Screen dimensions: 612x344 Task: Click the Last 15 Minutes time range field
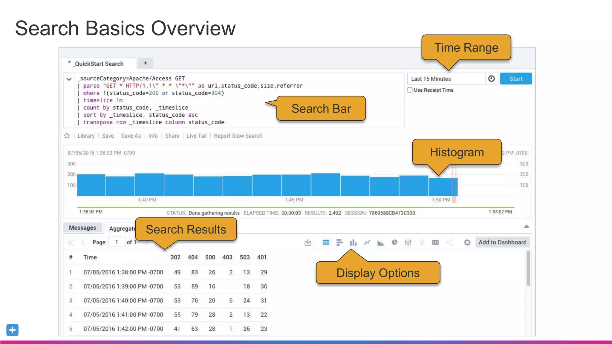tap(446, 79)
